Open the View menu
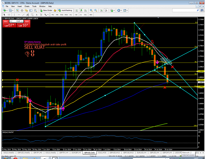This screenshot has width=206, height=159. point(13,6)
